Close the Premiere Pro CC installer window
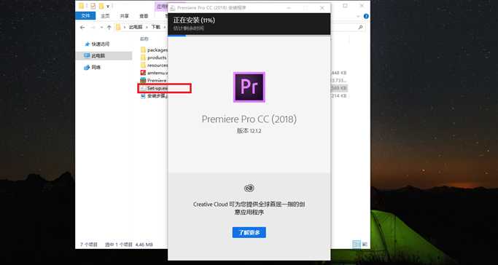Screen dimensions: 498x265 pos(322,8)
